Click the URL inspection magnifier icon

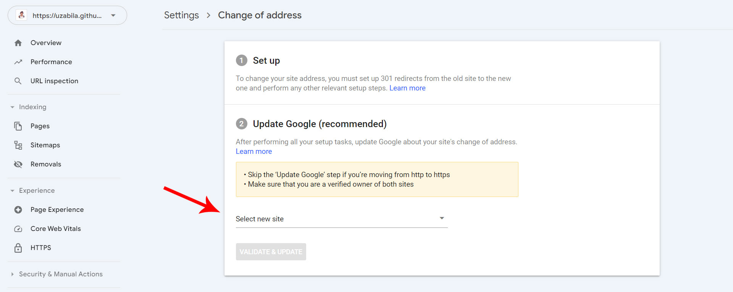[x=18, y=81]
